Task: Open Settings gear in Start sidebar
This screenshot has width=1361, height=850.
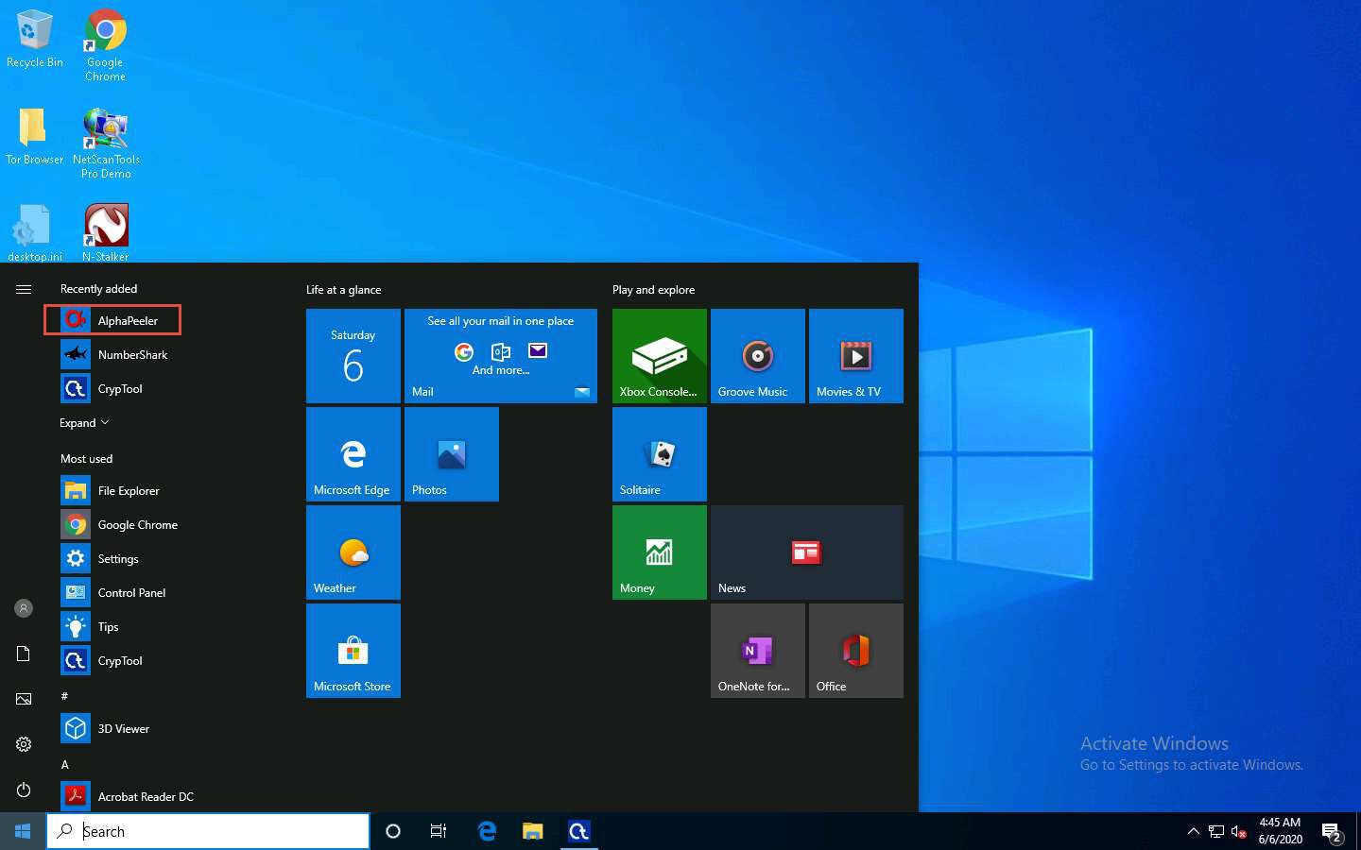Action: pyautogui.click(x=24, y=744)
